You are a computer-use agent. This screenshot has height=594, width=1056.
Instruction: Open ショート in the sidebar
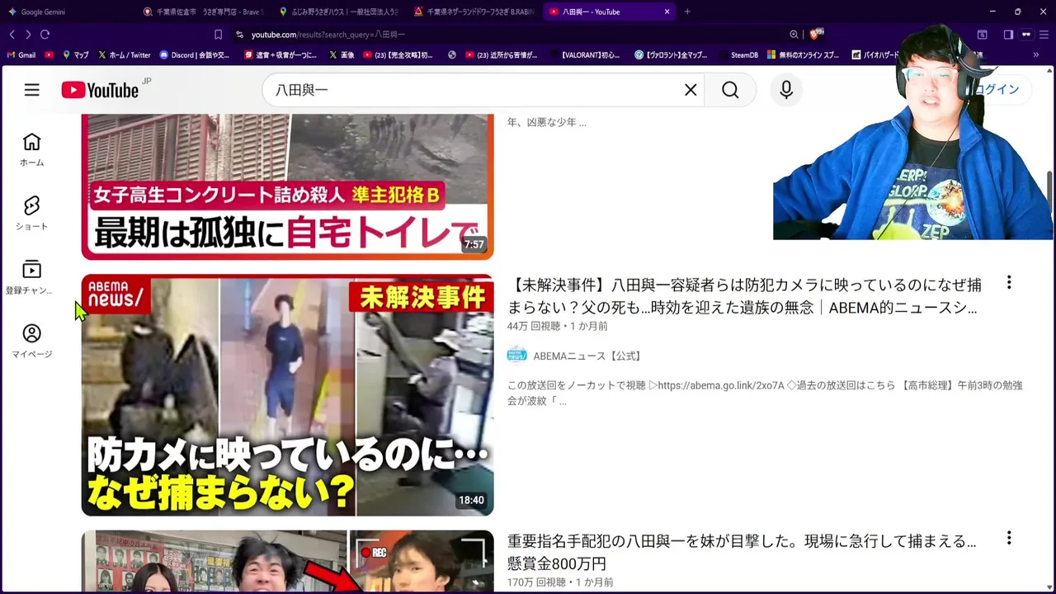click(31, 213)
